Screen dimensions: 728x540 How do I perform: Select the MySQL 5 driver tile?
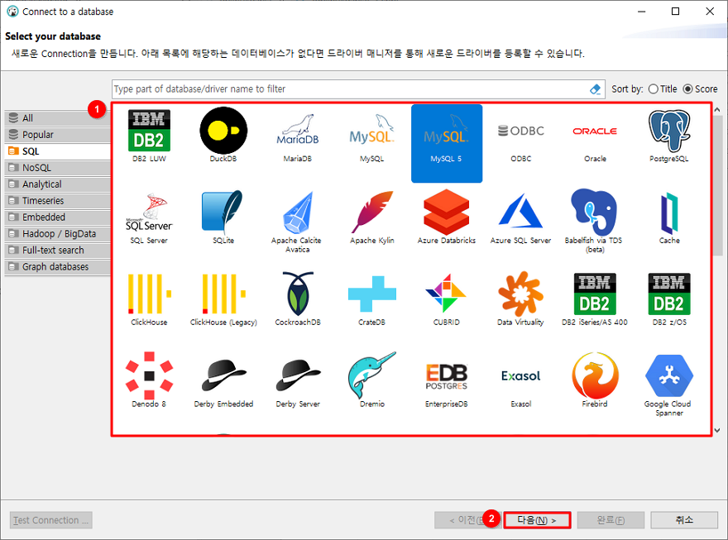(x=446, y=143)
